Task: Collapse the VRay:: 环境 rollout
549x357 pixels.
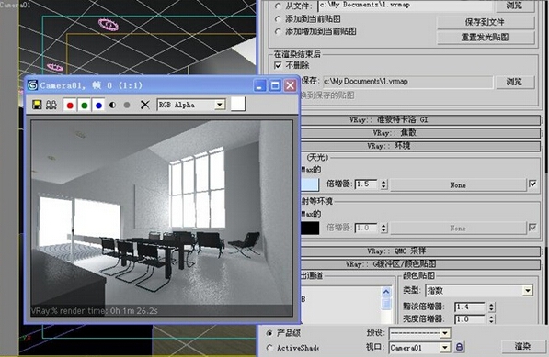Action: 420,146
